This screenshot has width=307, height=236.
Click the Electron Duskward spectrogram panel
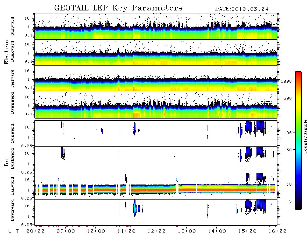156,52
